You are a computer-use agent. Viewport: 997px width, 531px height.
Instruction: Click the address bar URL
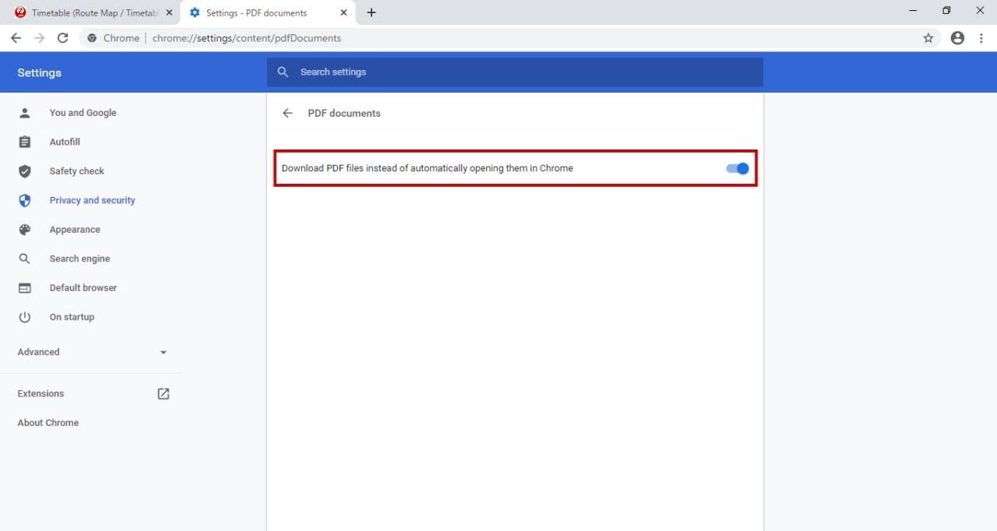[247, 38]
